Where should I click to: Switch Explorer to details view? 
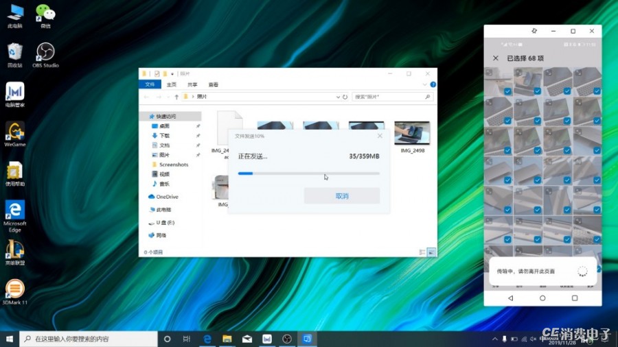[422, 252]
